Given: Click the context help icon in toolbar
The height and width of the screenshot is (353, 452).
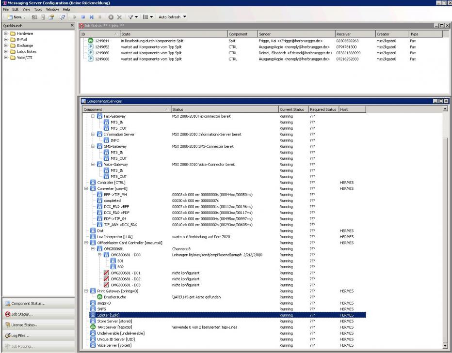Looking at the screenshot, I should pyautogui.click(x=62, y=17).
